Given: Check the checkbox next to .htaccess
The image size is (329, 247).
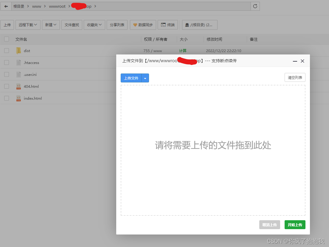Looking at the screenshot, I should pos(6,62).
